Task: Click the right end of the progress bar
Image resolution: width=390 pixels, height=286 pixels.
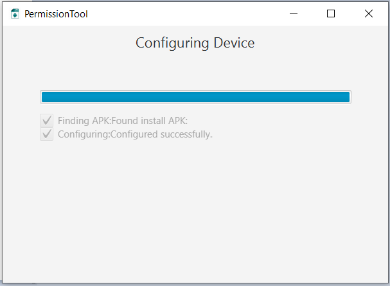Action: (x=346, y=97)
